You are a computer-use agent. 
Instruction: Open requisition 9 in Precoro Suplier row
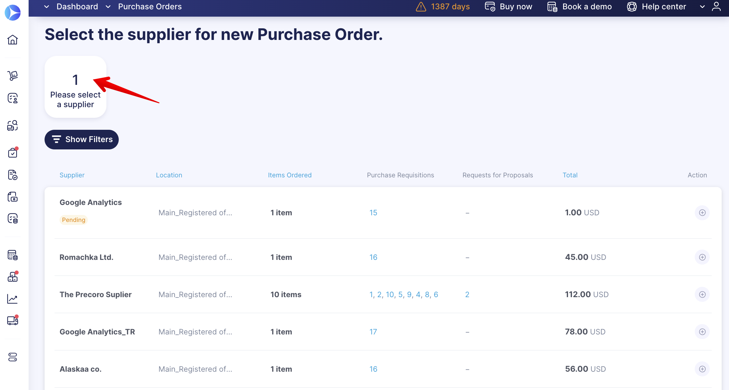(x=409, y=294)
